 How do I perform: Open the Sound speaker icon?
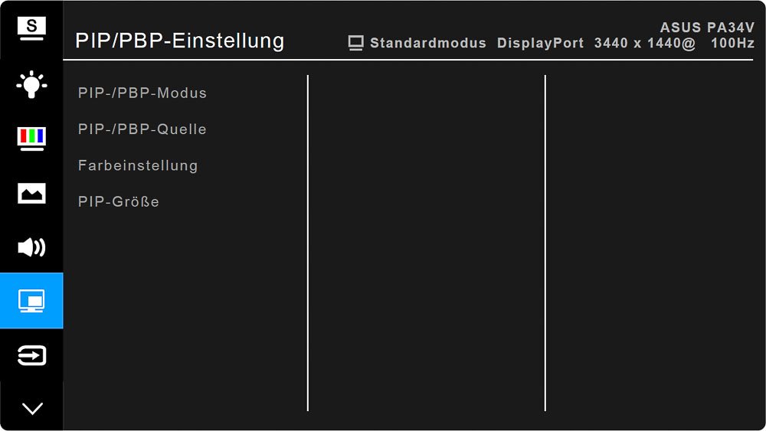pos(31,247)
